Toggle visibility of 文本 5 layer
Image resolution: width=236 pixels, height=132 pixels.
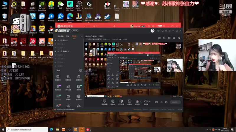[55, 59]
